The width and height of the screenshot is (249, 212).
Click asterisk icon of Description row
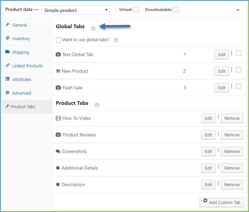coord(58,184)
